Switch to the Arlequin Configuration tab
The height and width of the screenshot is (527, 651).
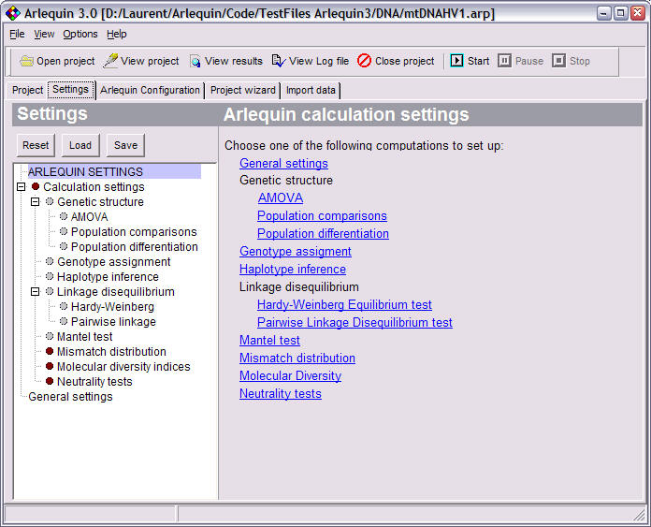pyautogui.click(x=150, y=90)
